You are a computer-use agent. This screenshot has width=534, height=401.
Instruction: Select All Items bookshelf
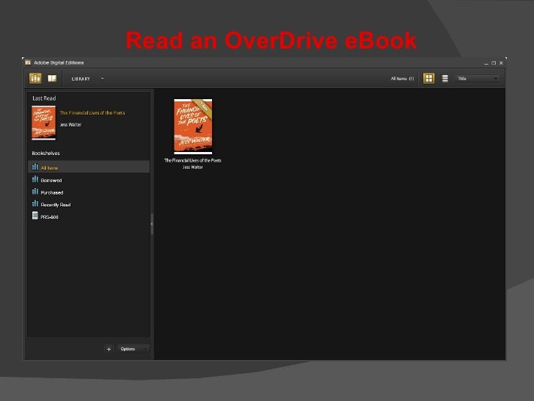tap(89, 167)
